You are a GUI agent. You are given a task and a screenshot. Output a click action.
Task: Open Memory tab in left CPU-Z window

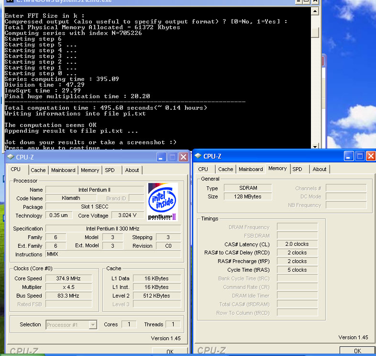pos(90,170)
